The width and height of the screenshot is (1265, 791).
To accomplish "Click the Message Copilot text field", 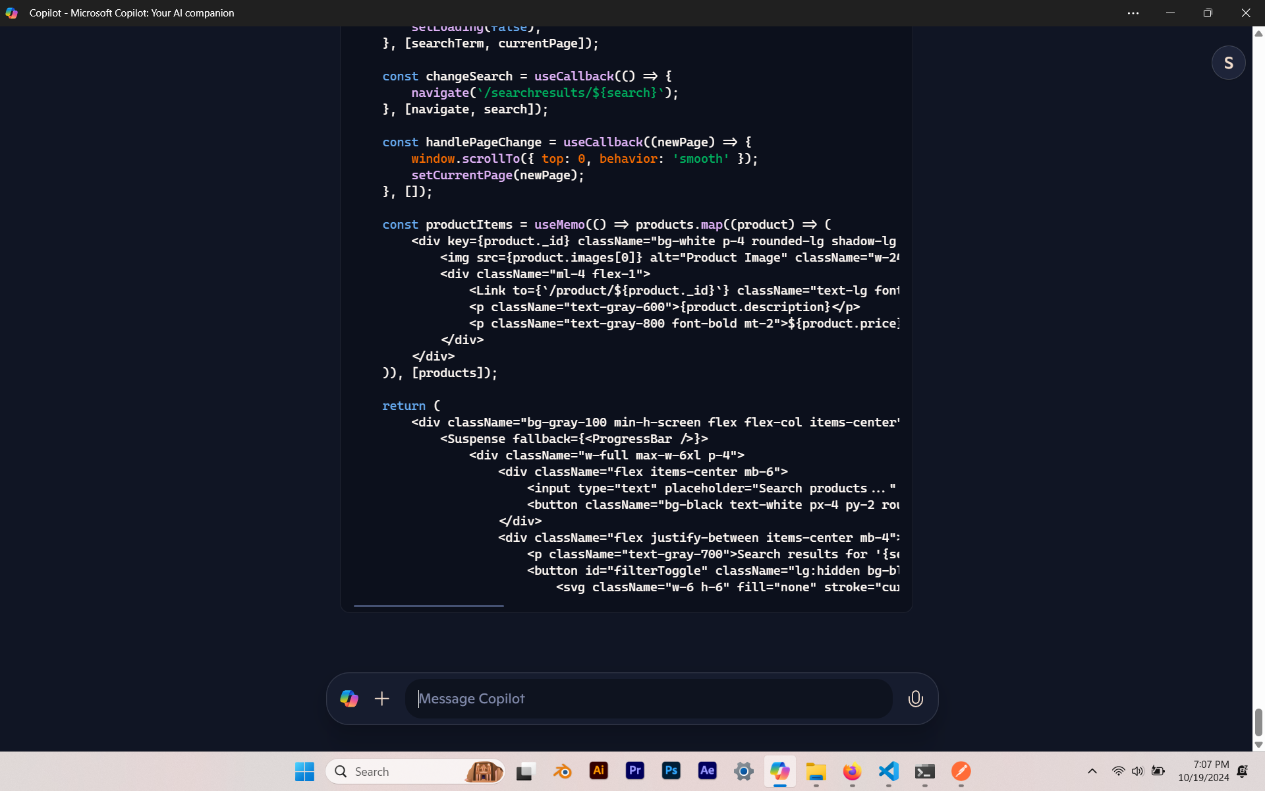I will 649,699.
